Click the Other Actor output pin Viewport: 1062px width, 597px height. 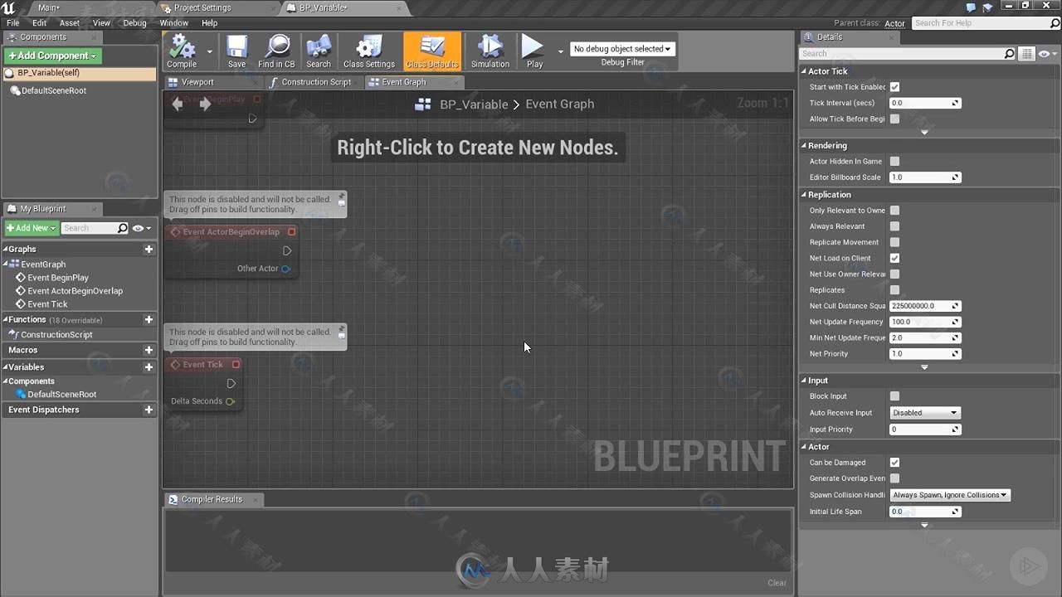pyautogui.click(x=285, y=269)
